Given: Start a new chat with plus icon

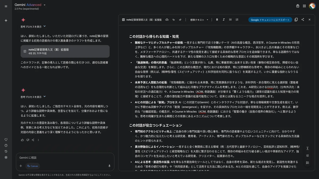Looking at the screenshot, I should 6,20.
